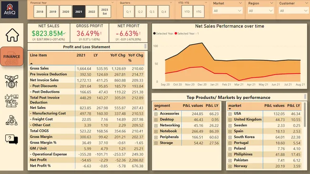Expand the Norway market row
The height and width of the screenshot is (174, 310).
(230, 166)
